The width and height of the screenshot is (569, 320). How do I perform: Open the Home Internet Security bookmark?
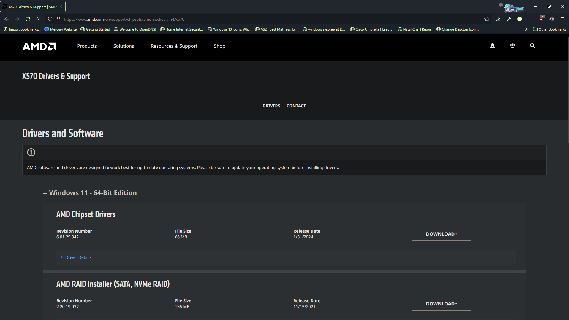point(181,29)
